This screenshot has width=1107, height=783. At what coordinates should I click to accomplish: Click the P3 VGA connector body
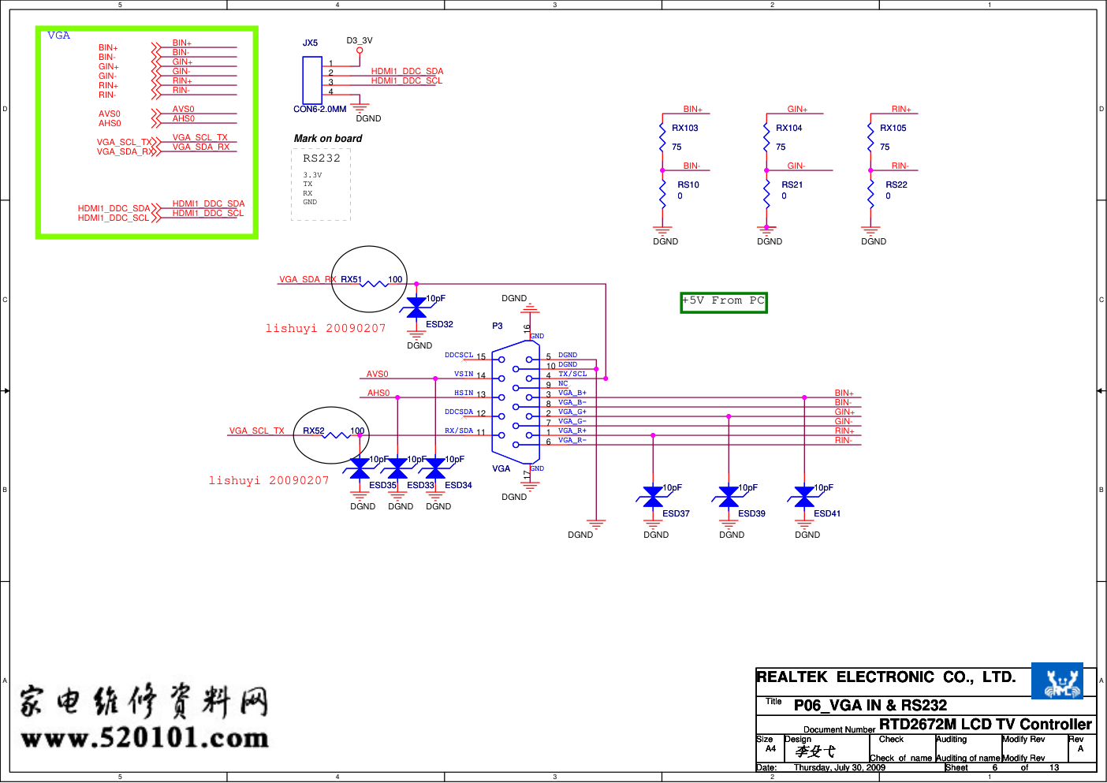click(x=516, y=402)
